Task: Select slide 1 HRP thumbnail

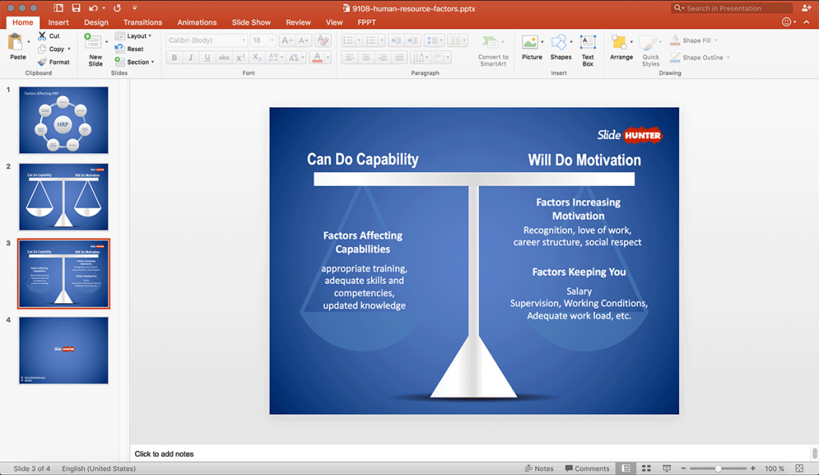Action: pyautogui.click(x=64, y=120)
